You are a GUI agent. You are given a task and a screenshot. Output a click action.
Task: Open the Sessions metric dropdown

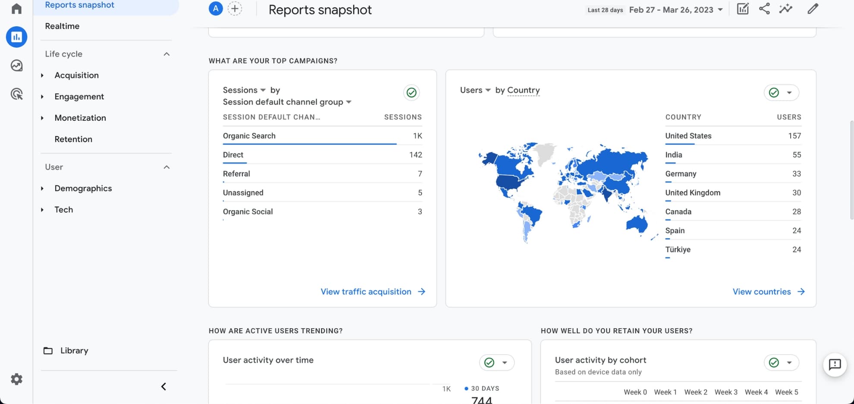point(244,90)
